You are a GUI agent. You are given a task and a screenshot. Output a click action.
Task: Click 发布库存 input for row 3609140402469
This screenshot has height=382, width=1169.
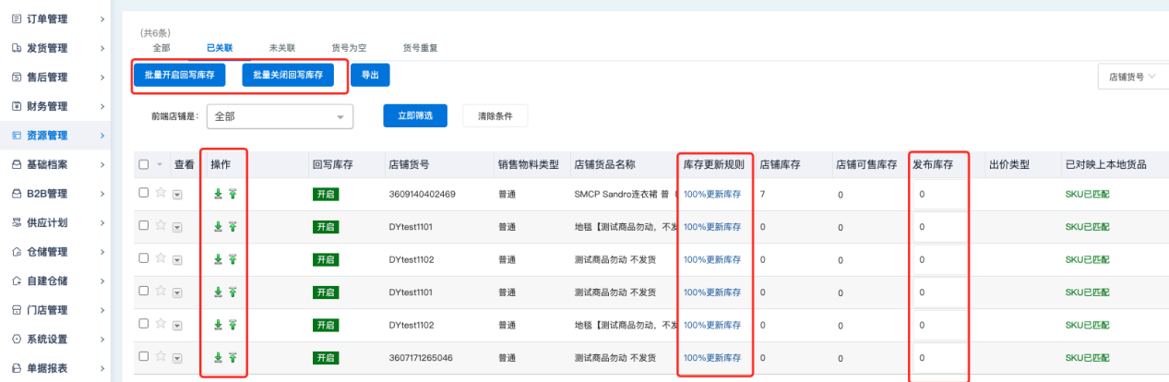click(939, 195)
